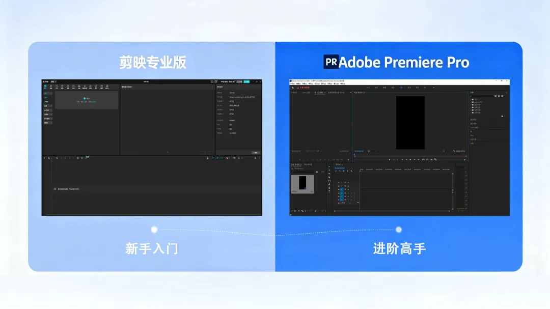The width and height of the screenshot is (550, 309).
Task: Select the Pen tool in Premiere
Action: click(329, 184)
